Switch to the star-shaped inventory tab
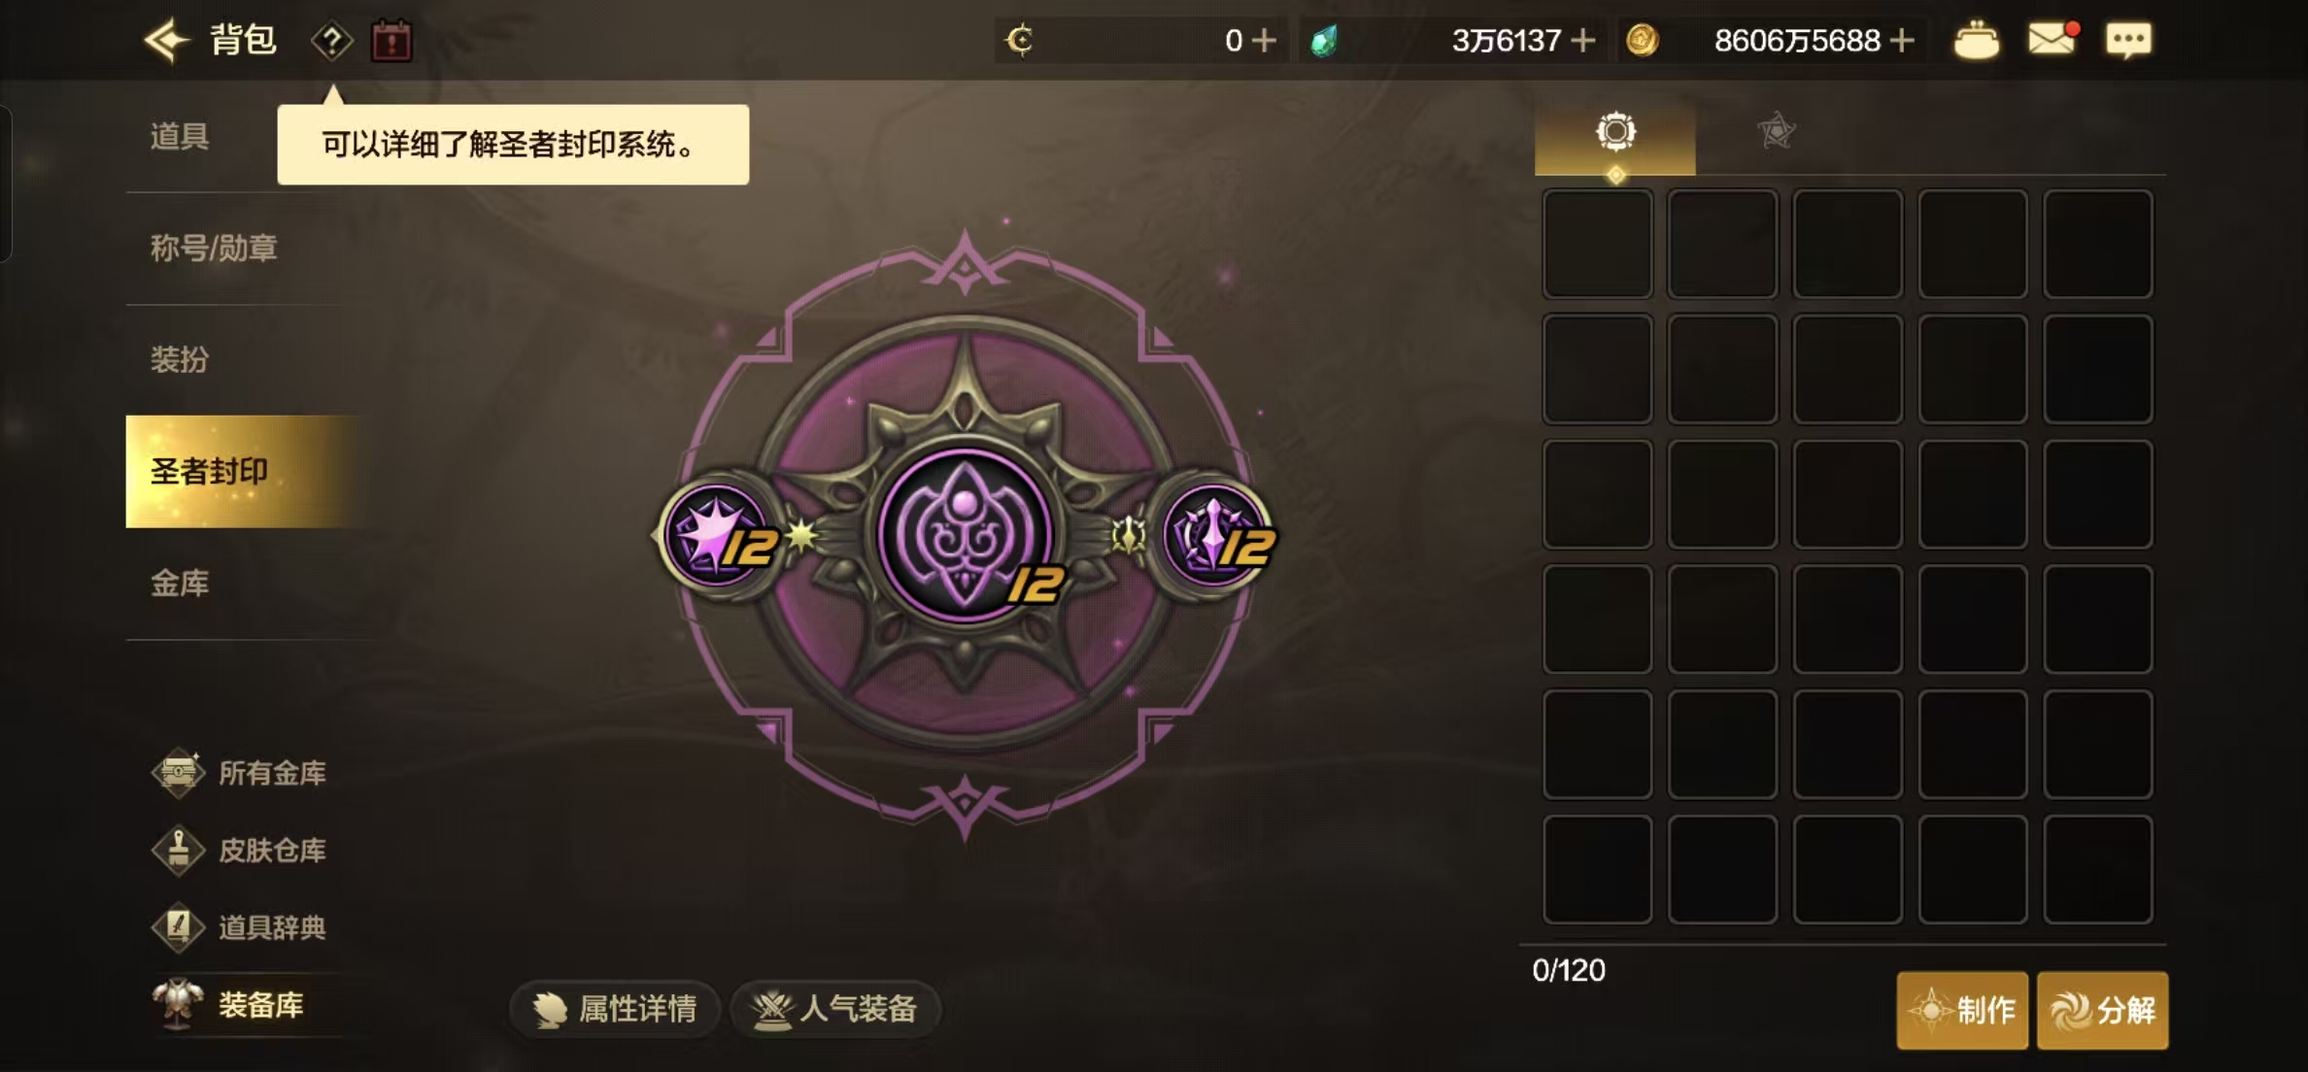 [x=1777, y=131]
